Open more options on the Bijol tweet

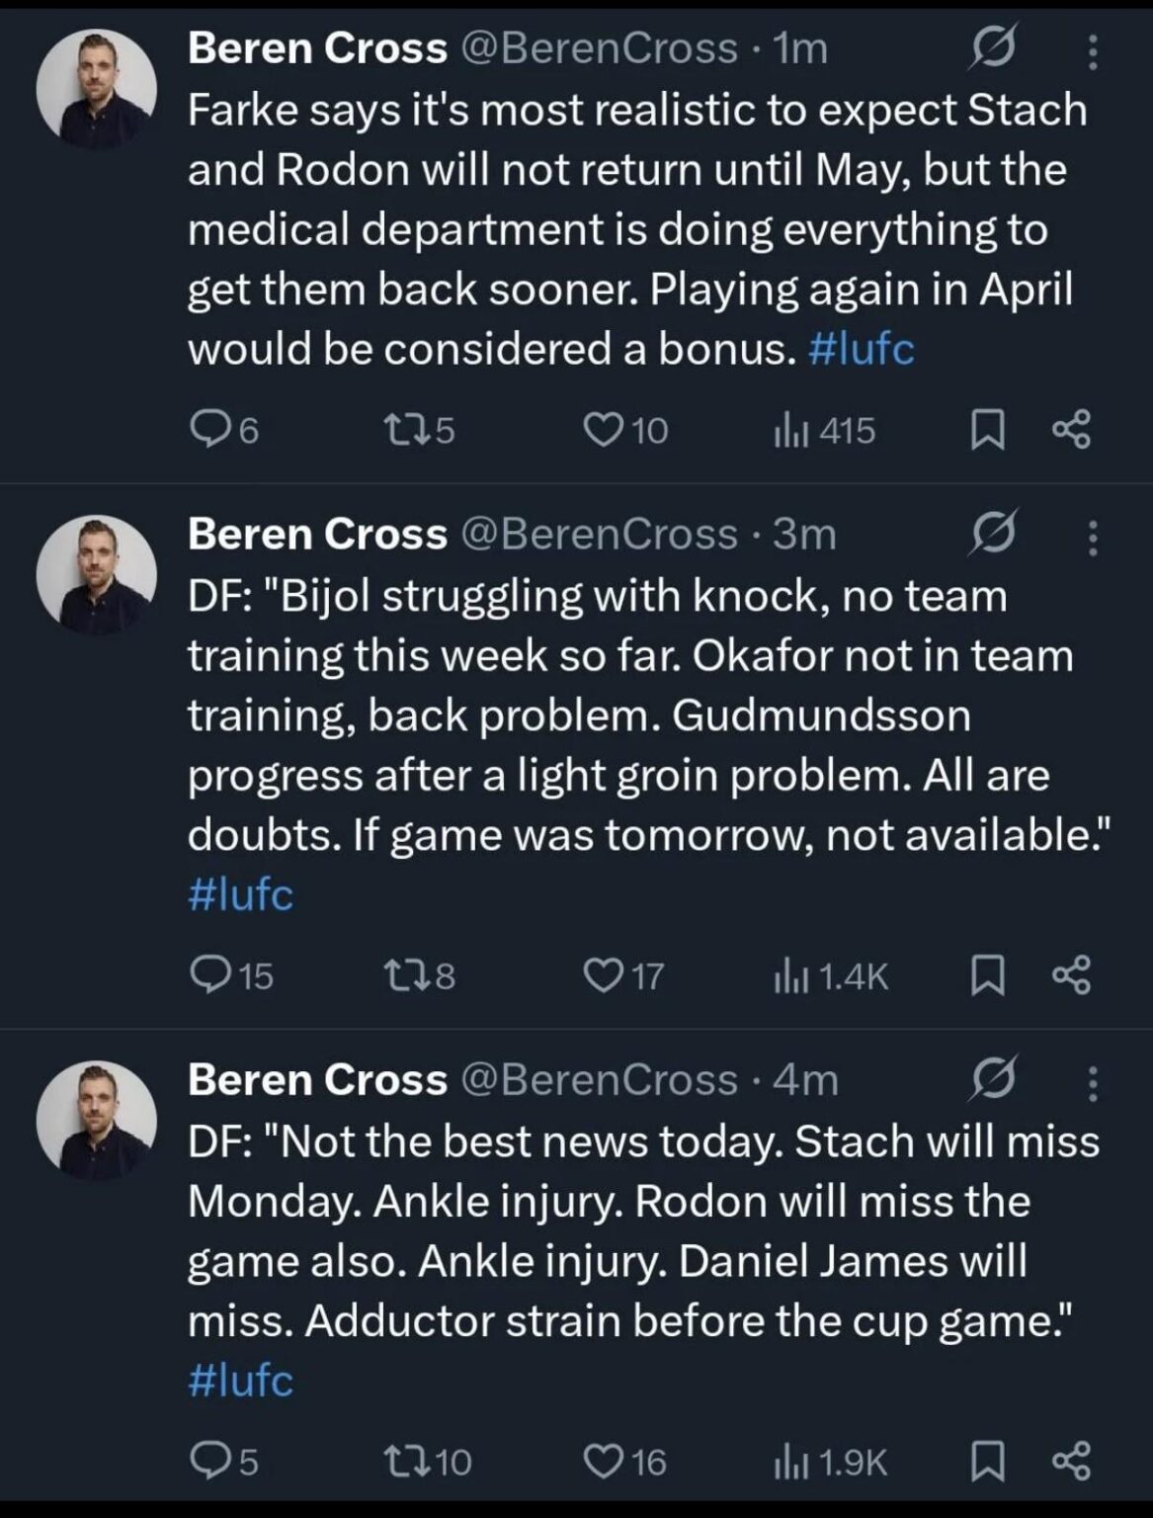(1091, 534)
